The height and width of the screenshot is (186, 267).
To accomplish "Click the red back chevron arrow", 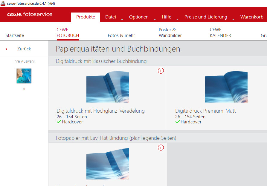I will tap(6, 49).
